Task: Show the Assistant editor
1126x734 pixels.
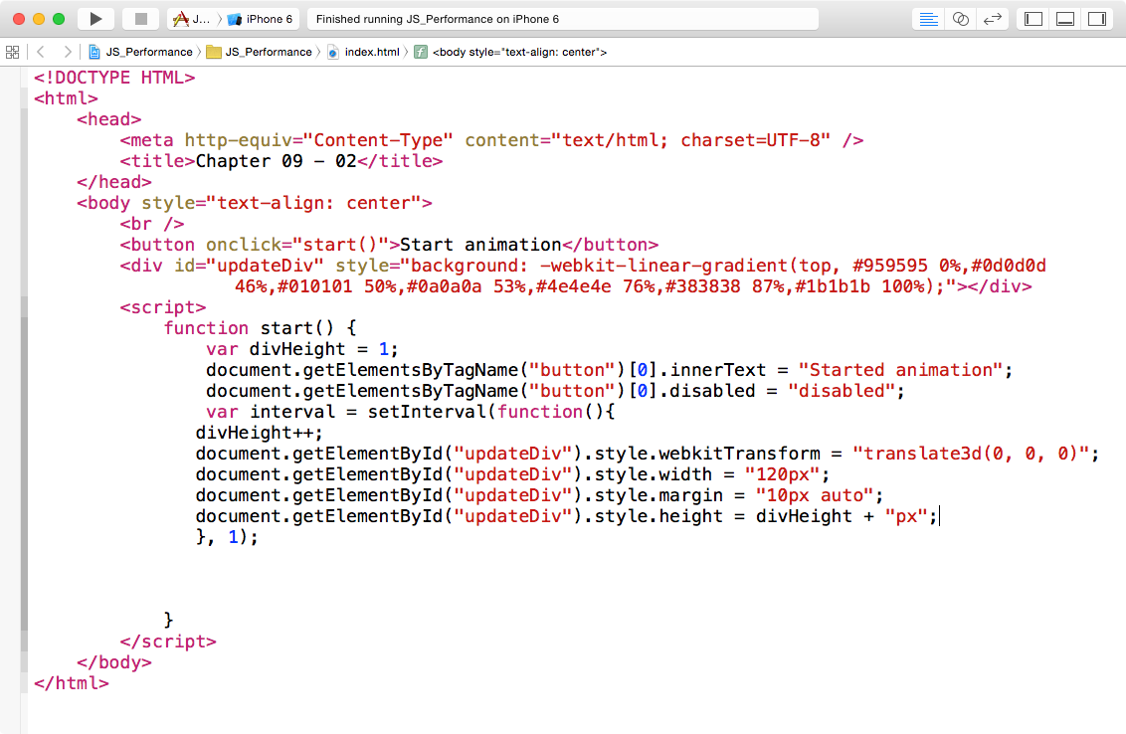Action: (x=961, y=19)
